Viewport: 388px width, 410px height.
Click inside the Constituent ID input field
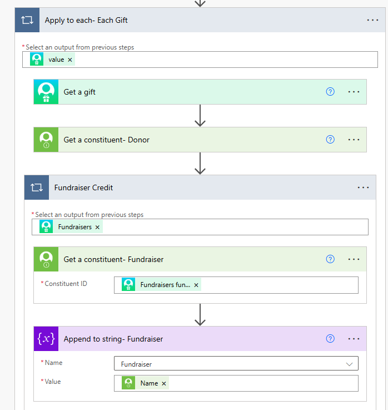tap(280, 285)
